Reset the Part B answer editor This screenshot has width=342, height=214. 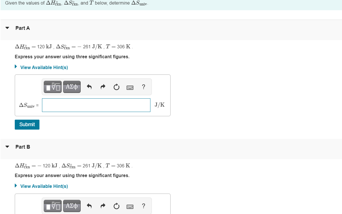tap(116, 206)
